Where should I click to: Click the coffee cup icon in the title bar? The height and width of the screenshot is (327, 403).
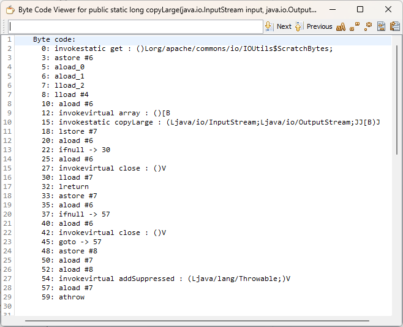click(x=10, y=10)
